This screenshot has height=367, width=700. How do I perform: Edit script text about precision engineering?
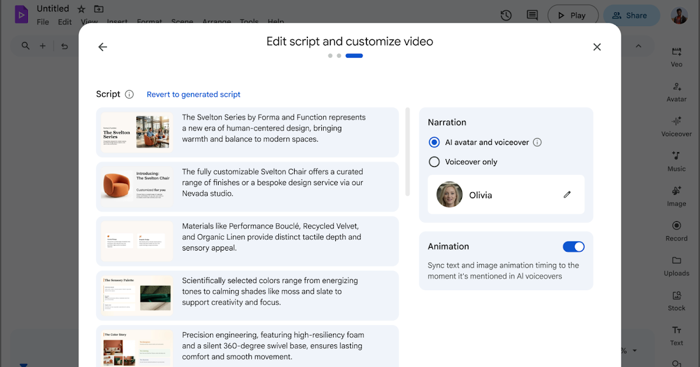273,345
